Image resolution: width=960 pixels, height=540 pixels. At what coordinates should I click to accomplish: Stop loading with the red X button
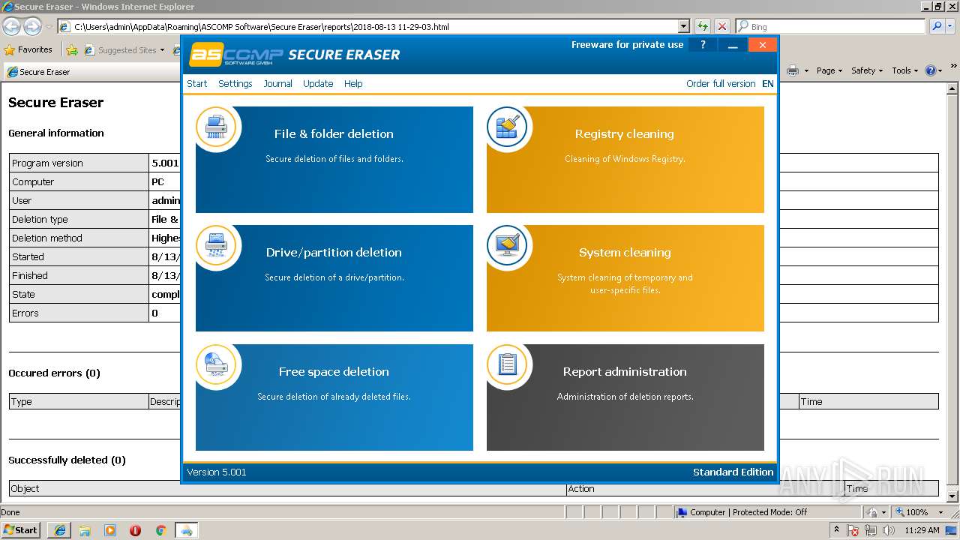(721, 26)
